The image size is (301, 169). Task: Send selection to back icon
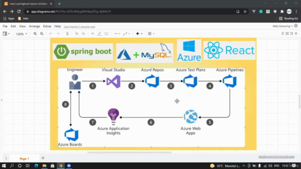click(x=84, y=34)
